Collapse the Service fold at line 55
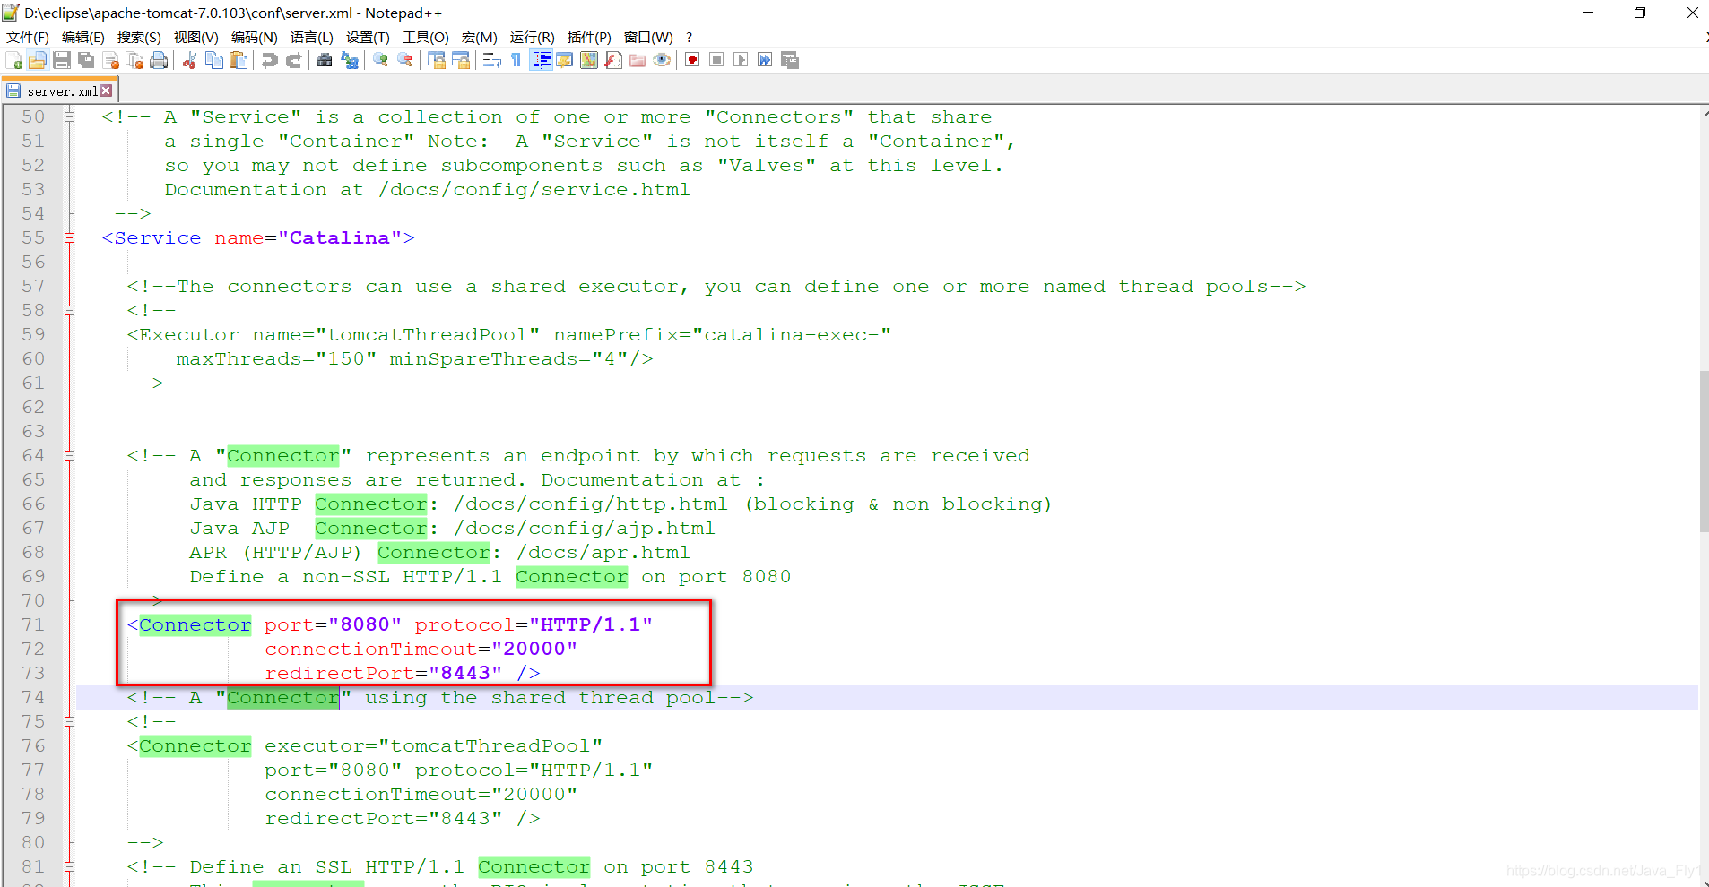 69,237
